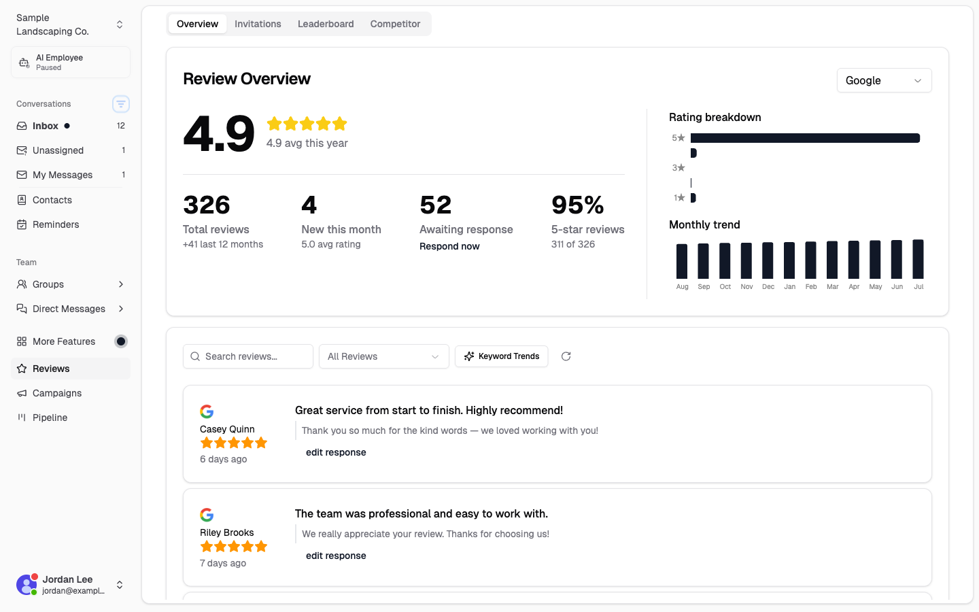Click the Reviews star icon
The image size is (979, 612).
coord(22,369)
